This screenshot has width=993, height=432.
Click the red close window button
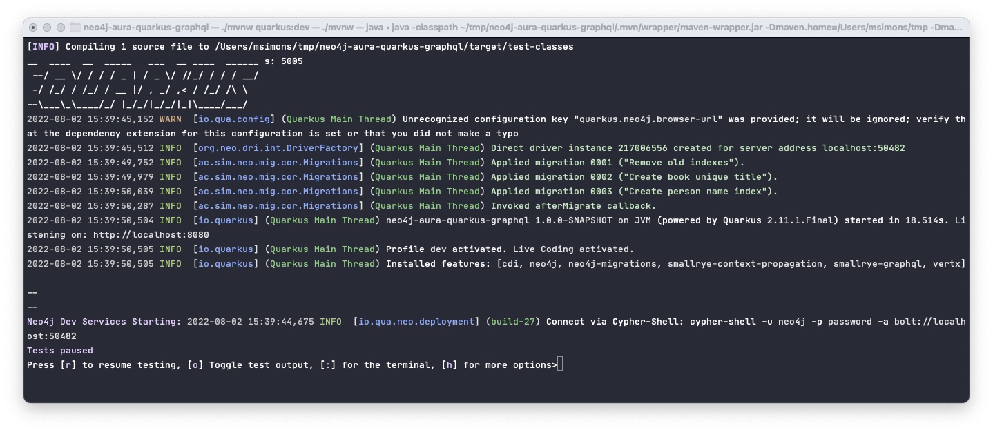click(x=33, y=28)
